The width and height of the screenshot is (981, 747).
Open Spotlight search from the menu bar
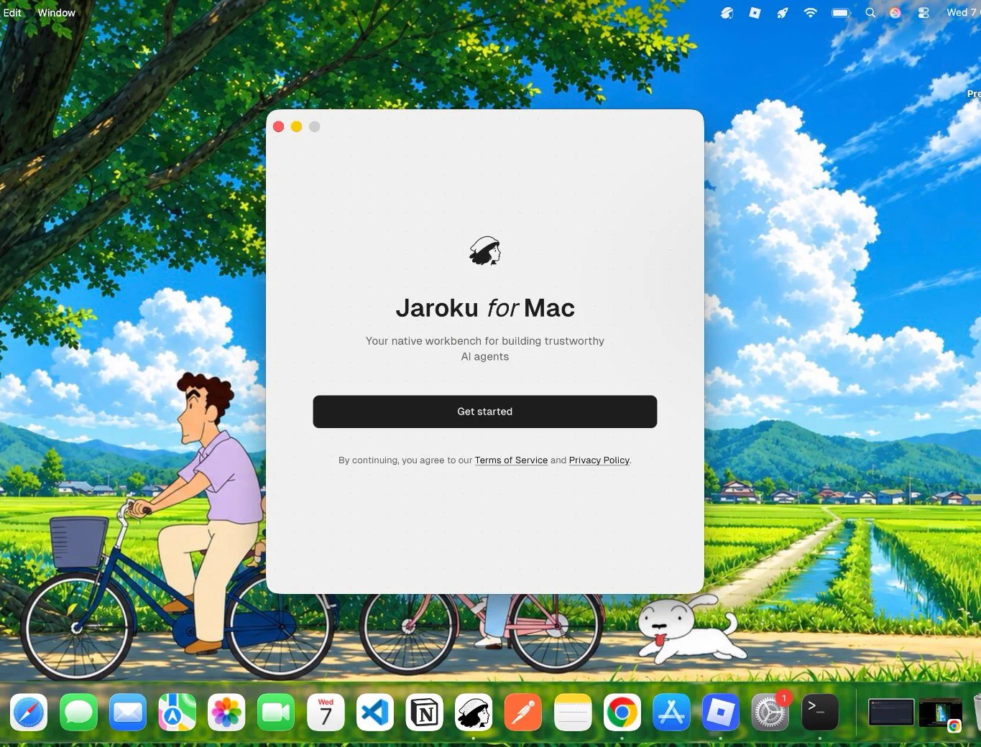[x=870, y=12]
